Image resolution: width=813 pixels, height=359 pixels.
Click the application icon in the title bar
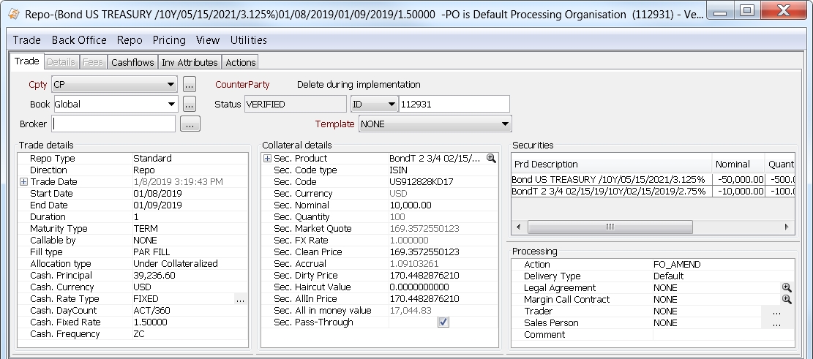pyautogui.click(x=14, y=13)
